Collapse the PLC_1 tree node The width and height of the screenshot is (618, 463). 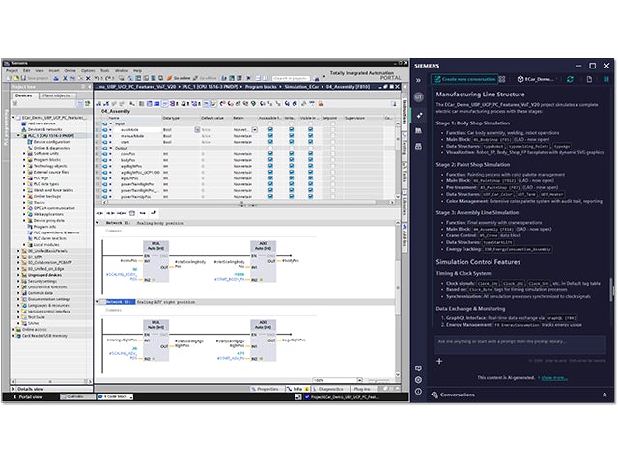(x=18, y=135)
